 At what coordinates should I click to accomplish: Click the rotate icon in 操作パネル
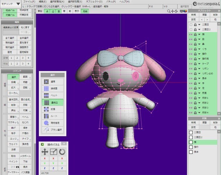62,152
